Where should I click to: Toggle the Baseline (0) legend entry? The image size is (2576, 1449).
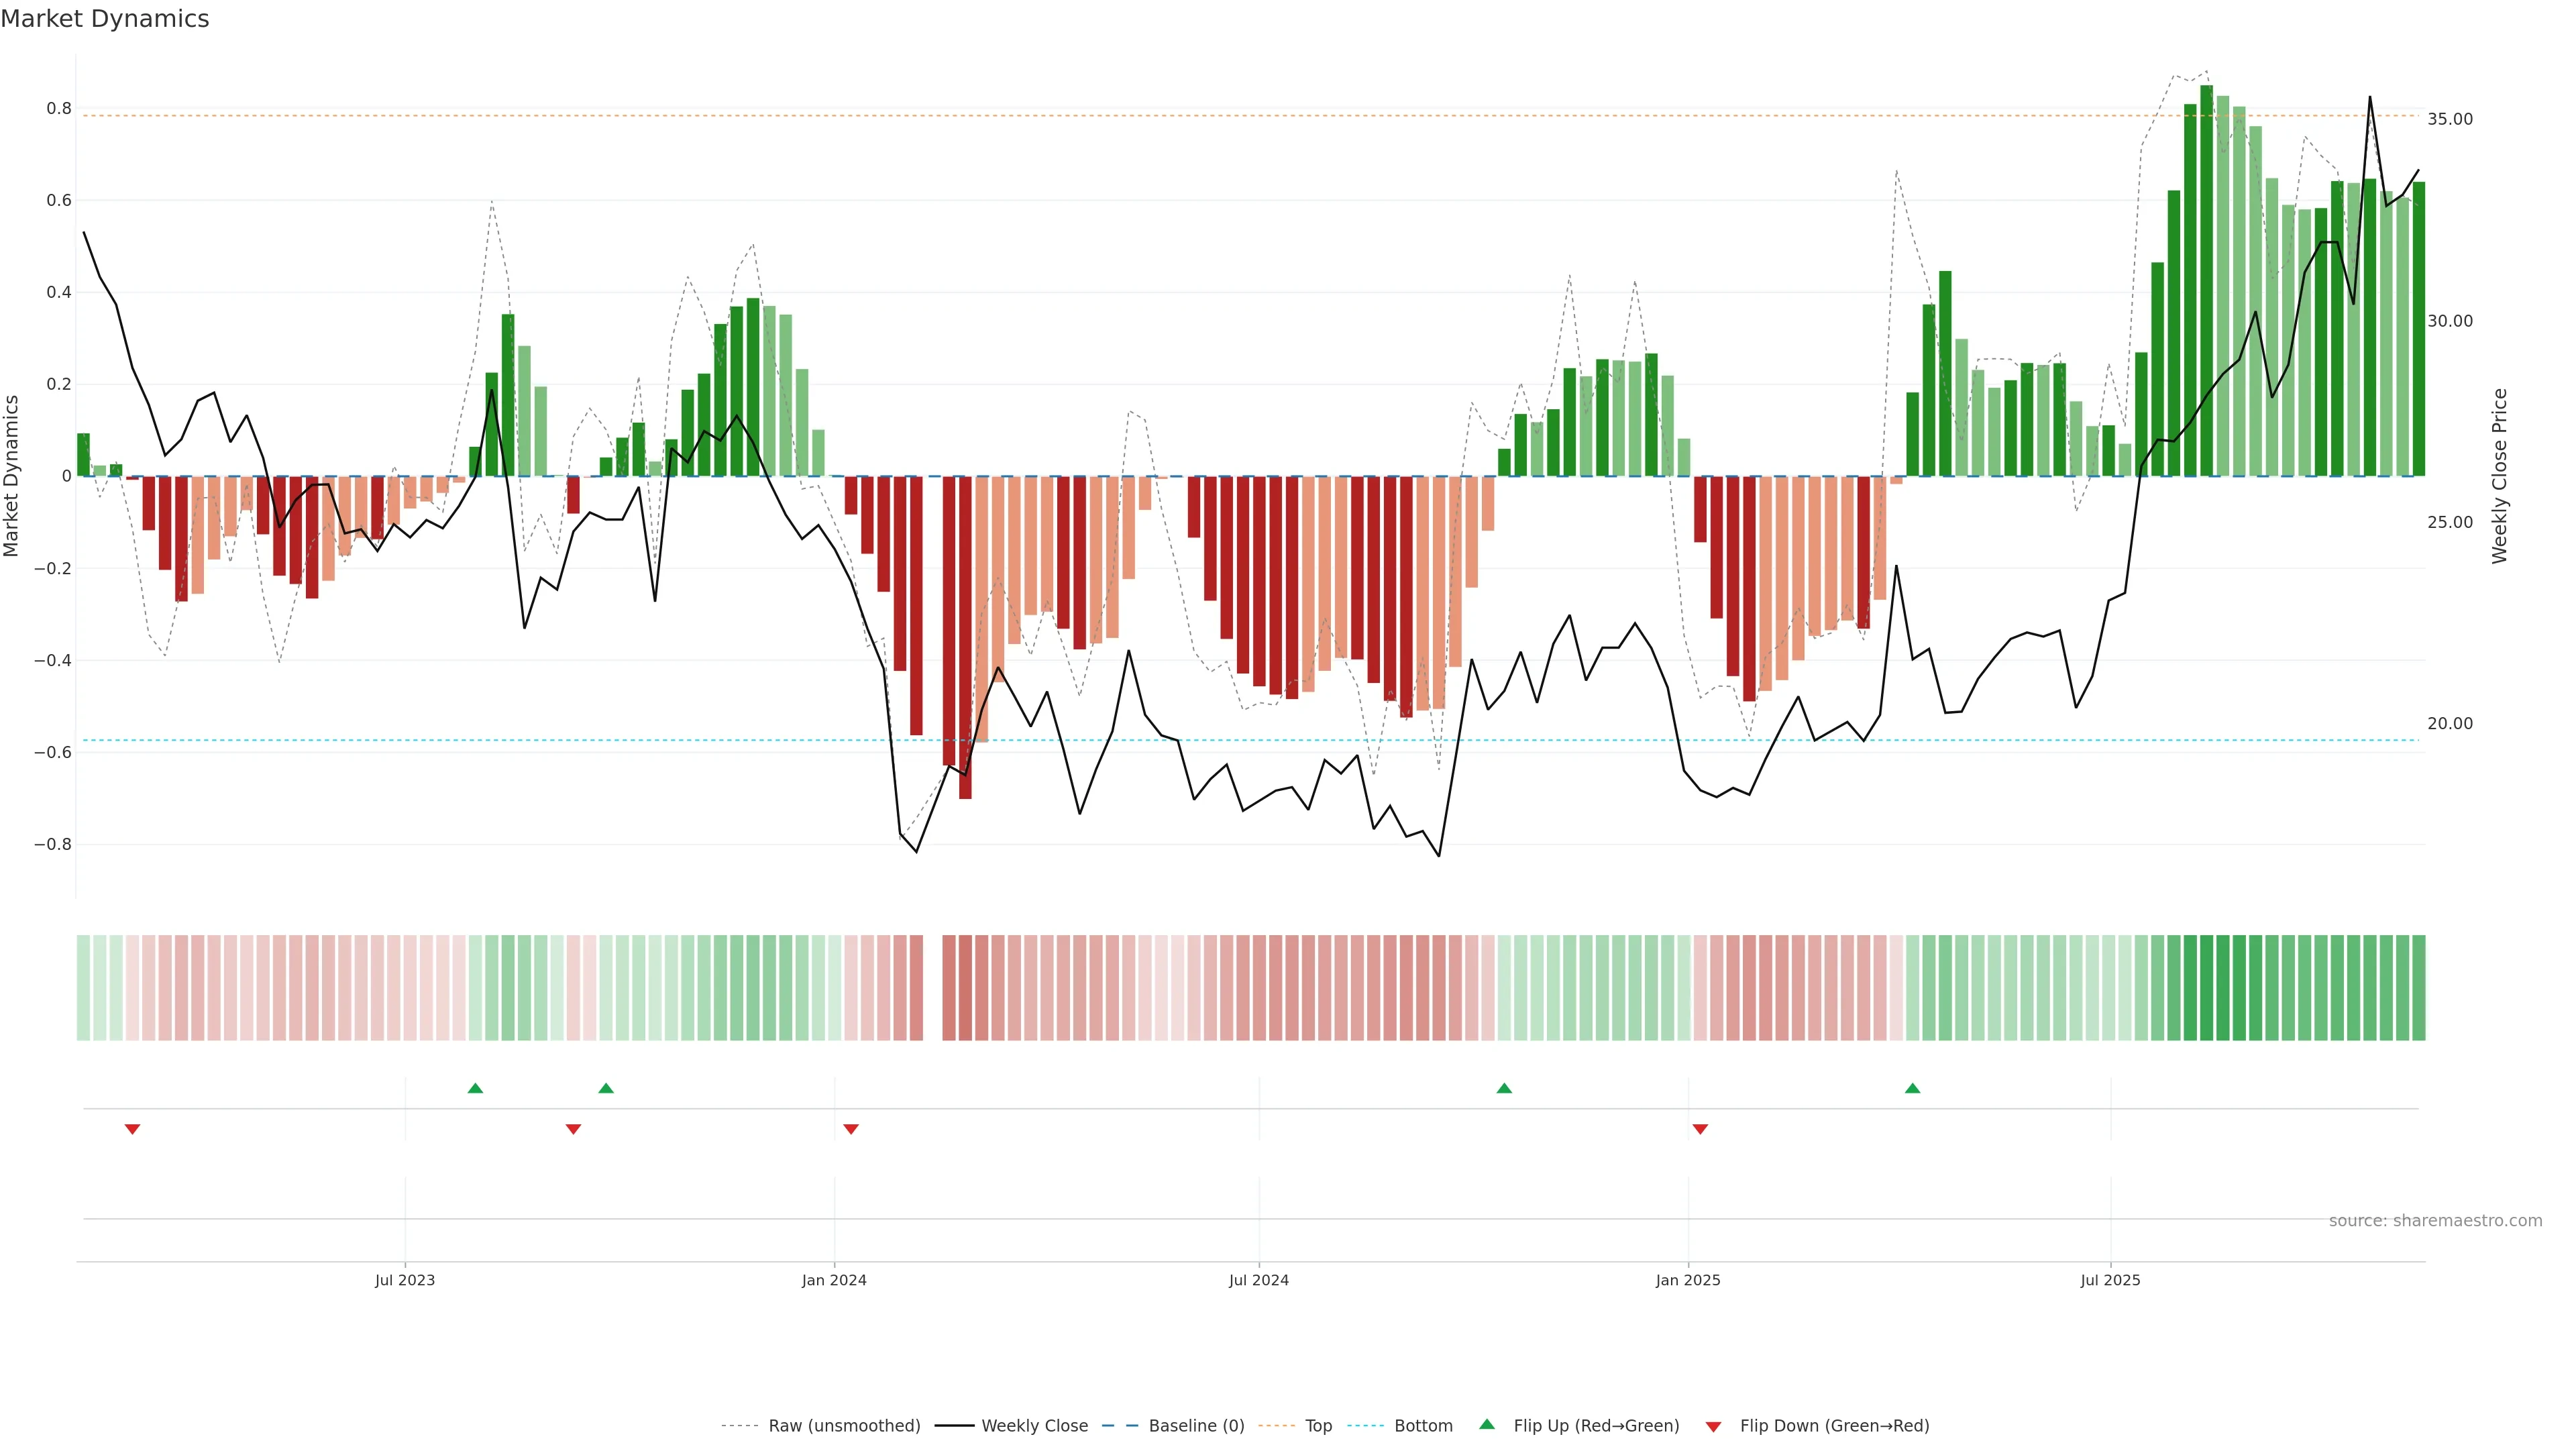(1196, 1426)
